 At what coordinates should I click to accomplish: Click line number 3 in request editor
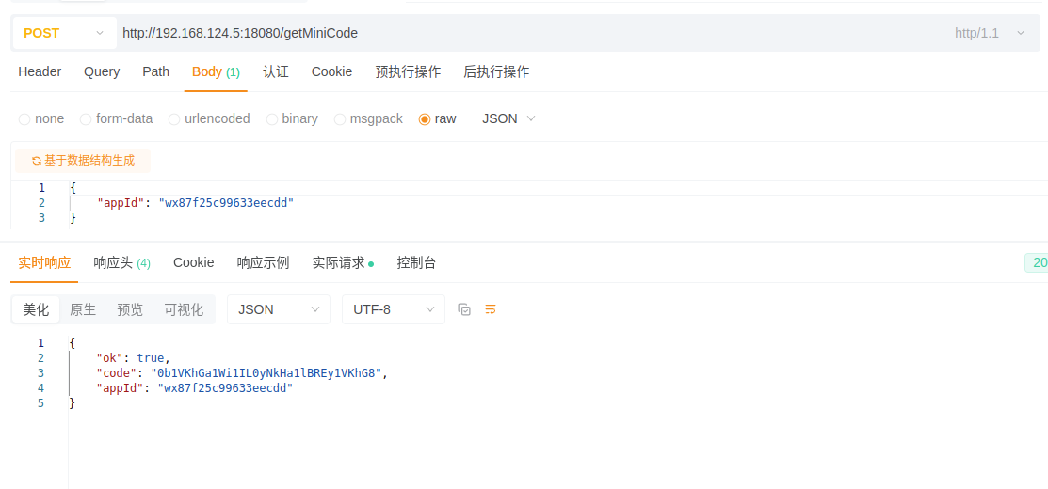click(x=41, y=218)
